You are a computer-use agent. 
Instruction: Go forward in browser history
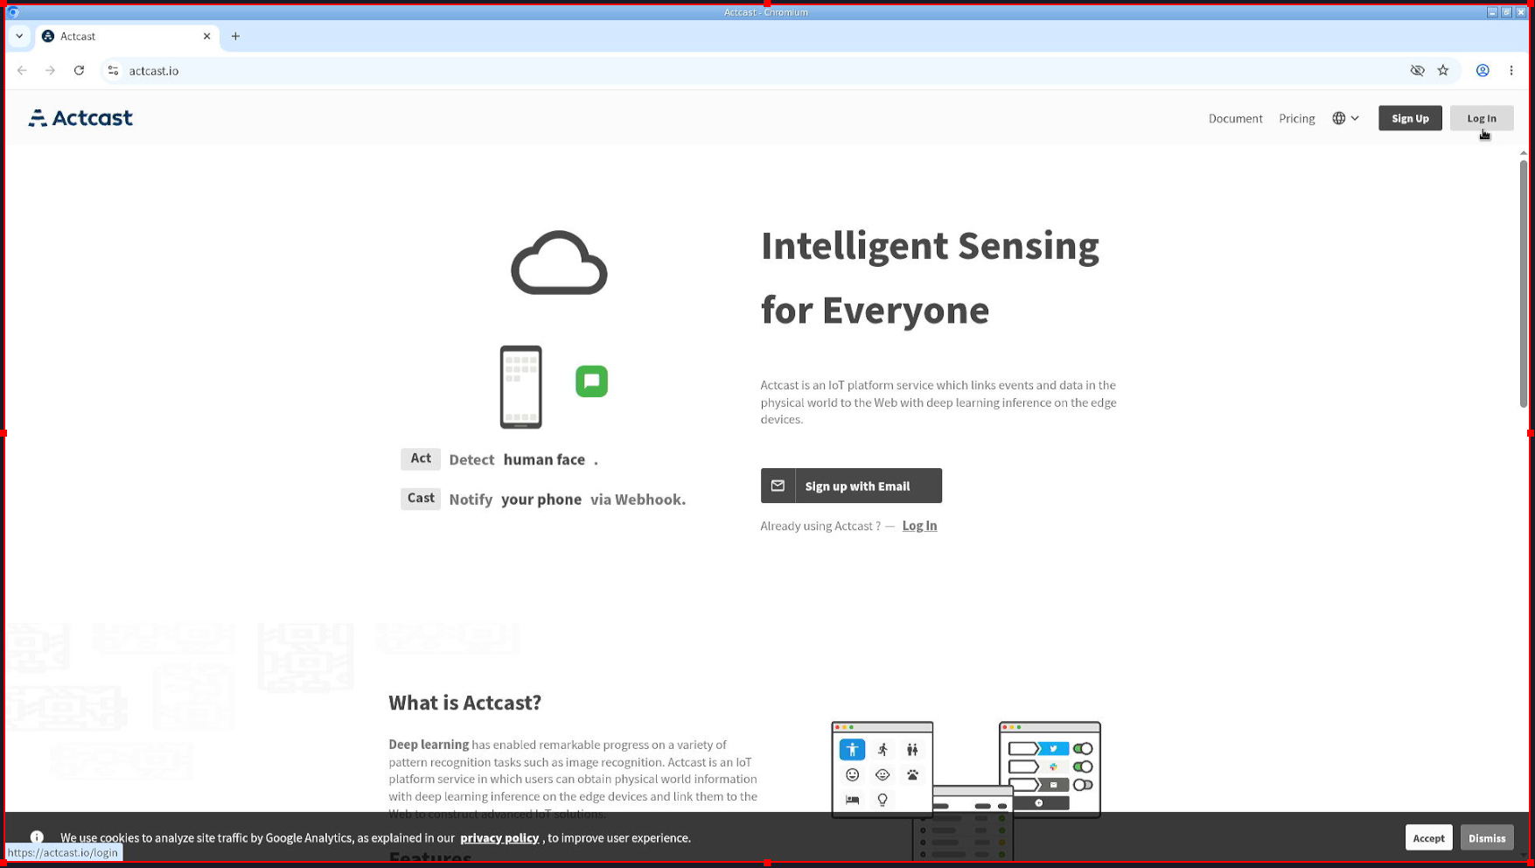[x=50, y=71]
